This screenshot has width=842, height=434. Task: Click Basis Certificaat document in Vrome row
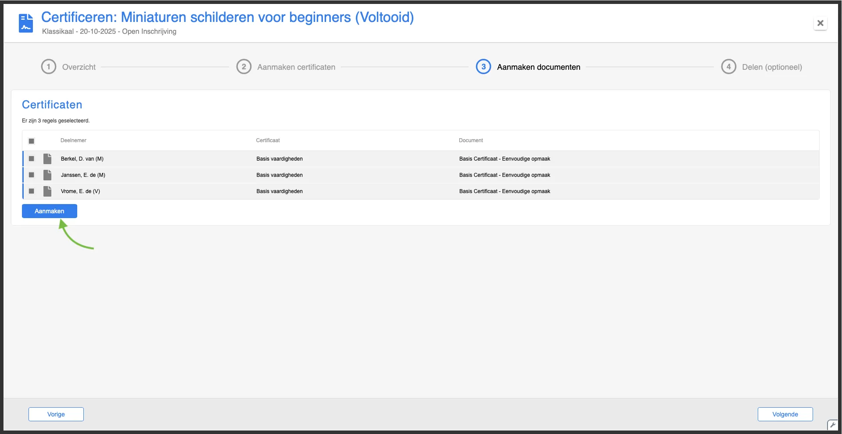505,191
